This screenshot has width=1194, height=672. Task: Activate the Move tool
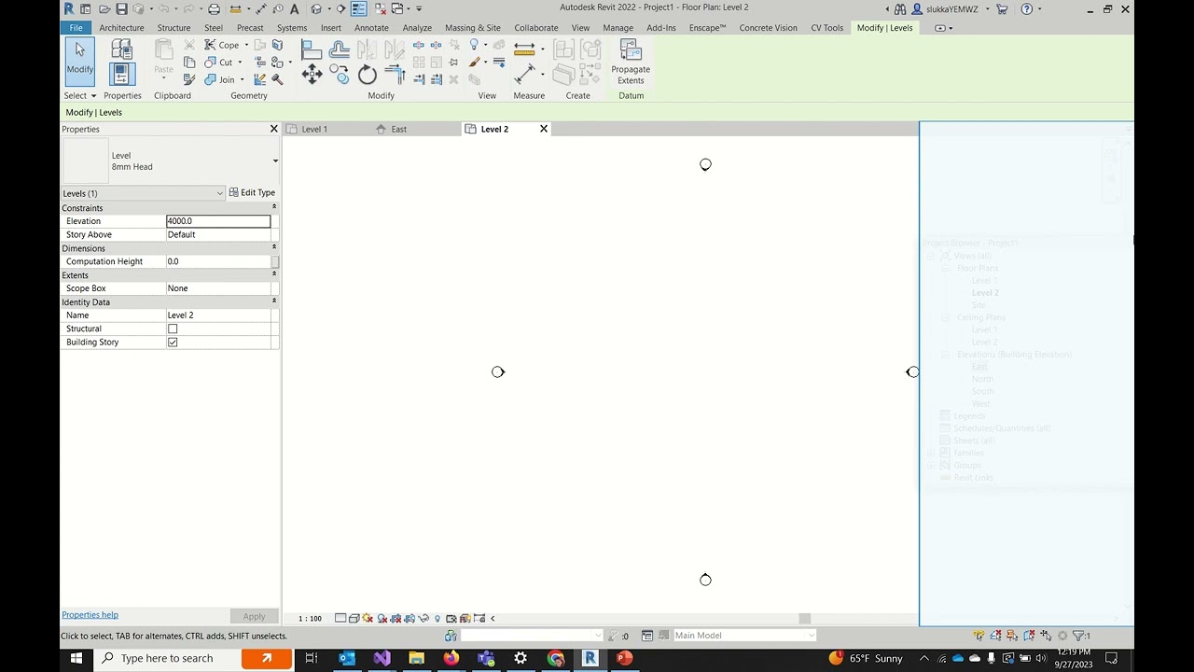[x=312, y=75]
